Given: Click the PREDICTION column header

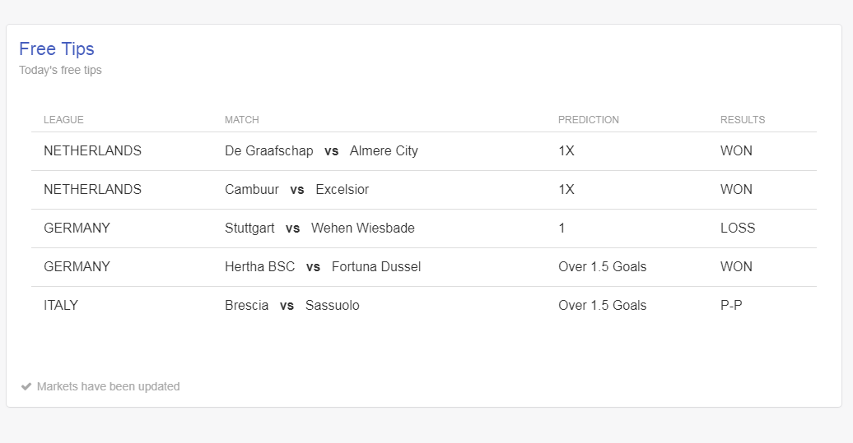Looking at the screenshot, I should (588, 120).
